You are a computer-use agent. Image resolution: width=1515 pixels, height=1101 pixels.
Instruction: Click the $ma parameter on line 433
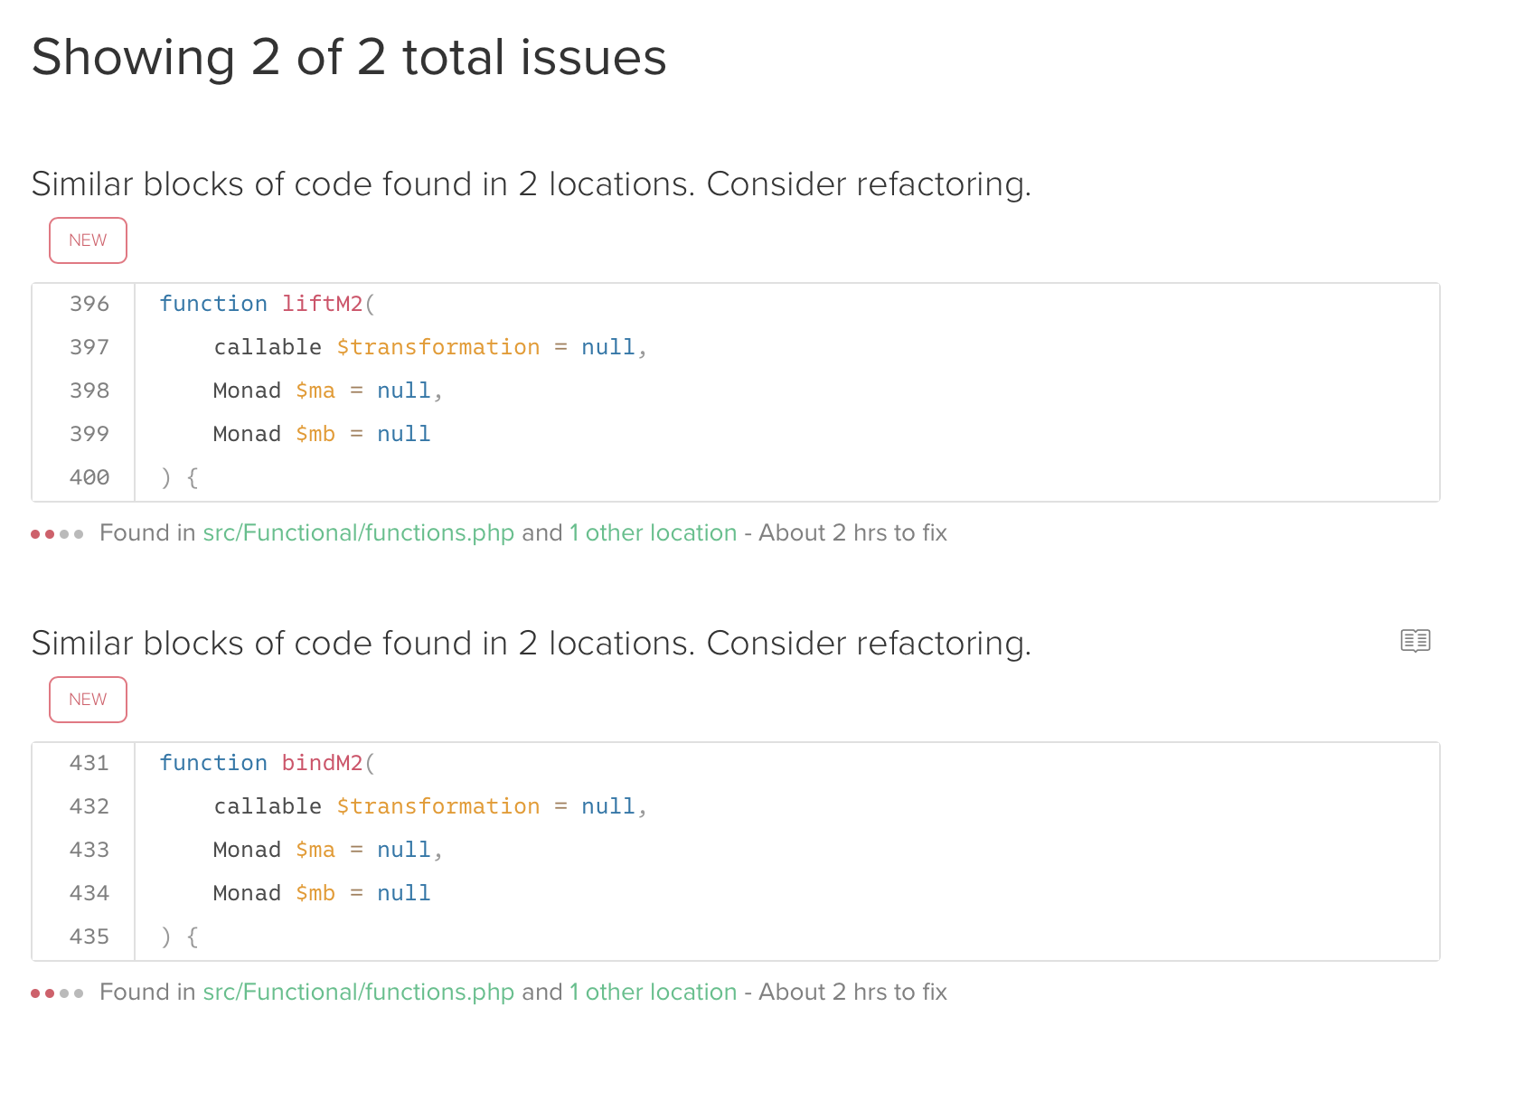315,851
